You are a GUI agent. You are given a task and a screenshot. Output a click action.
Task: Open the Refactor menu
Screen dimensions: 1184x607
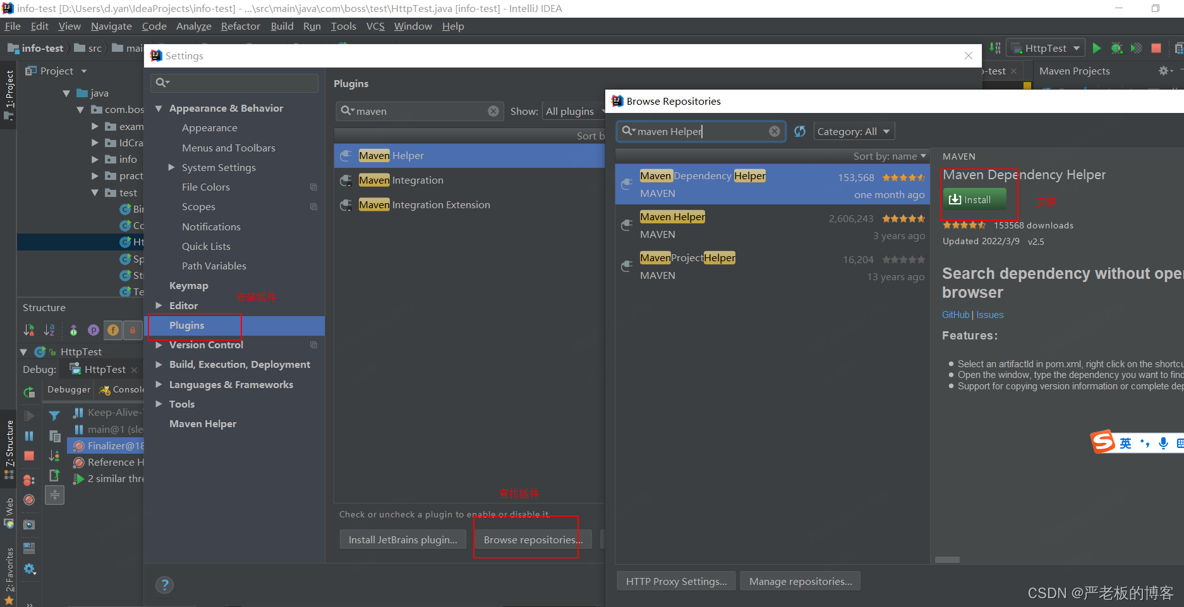pos(240,26)
